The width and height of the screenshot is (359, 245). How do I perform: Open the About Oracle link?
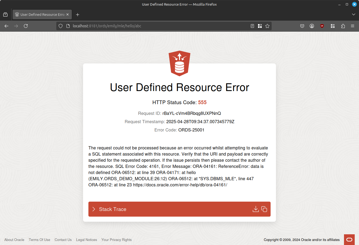pyautogui.click(x=14, y=240)
